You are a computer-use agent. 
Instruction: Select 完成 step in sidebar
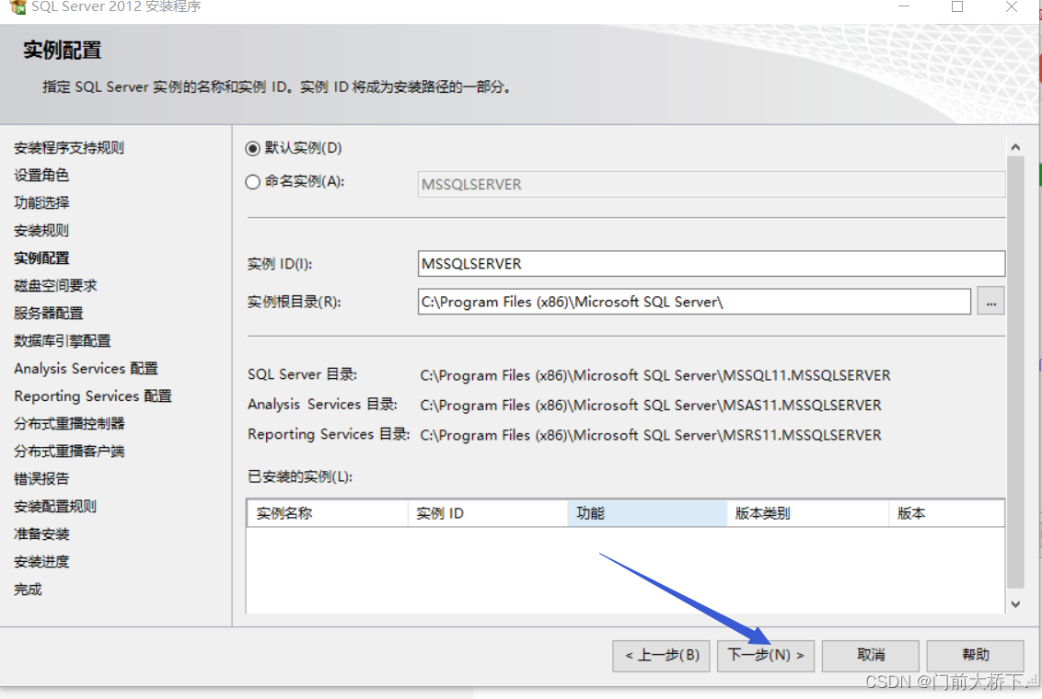[x=28, y=590]
